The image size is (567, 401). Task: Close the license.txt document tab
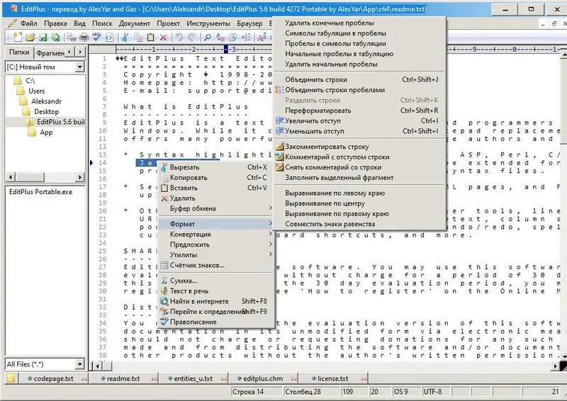coord(364,378)
